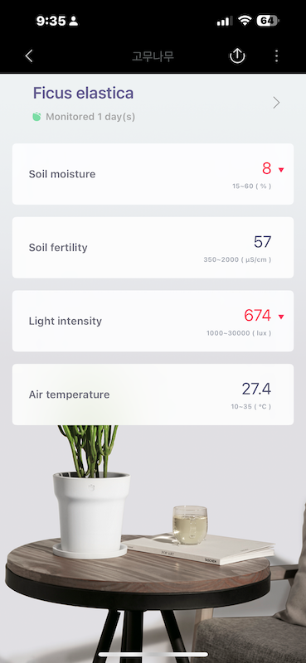
Task: Expand plant details with right chevron
Action: pyautogui.click(x=276, y=103)
